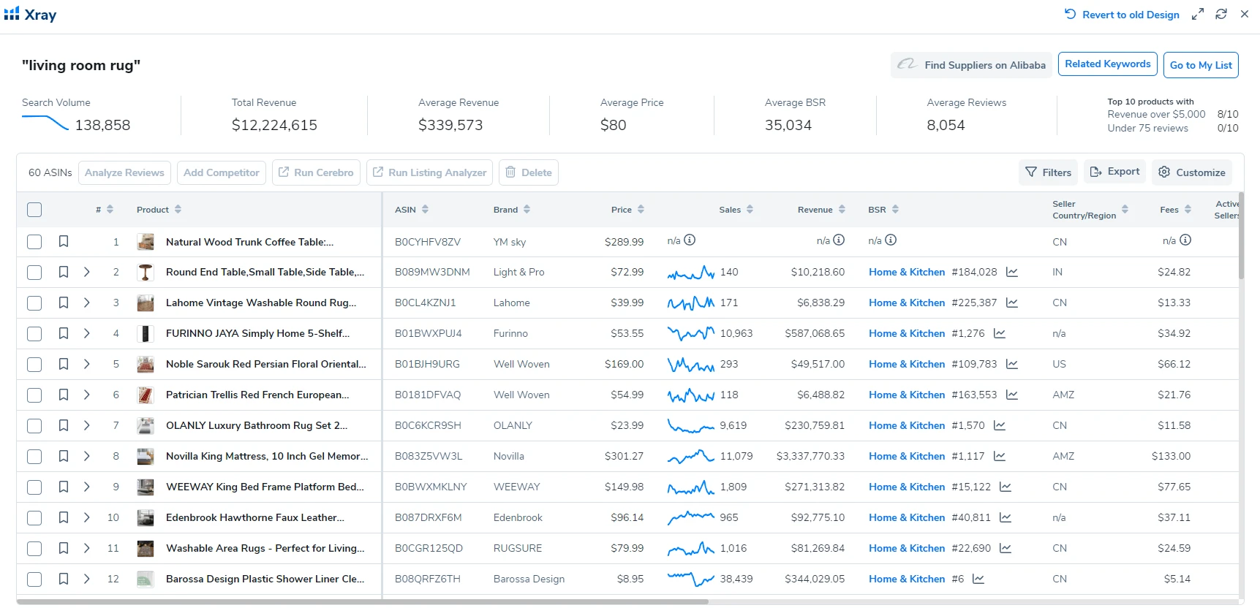Click the refresh icon in top bar
1260x616 pixels.
click(x=1221, y=15)
